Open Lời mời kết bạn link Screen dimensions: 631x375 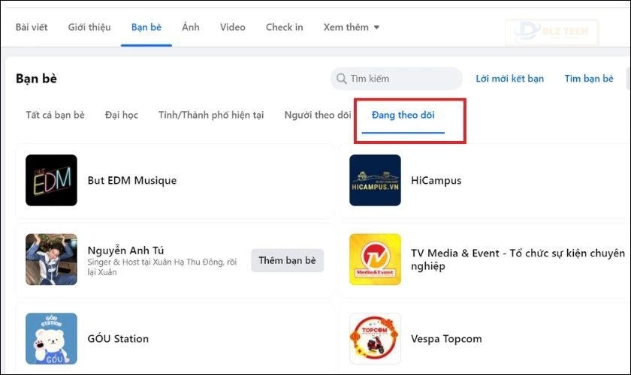[x=509, y=79]
